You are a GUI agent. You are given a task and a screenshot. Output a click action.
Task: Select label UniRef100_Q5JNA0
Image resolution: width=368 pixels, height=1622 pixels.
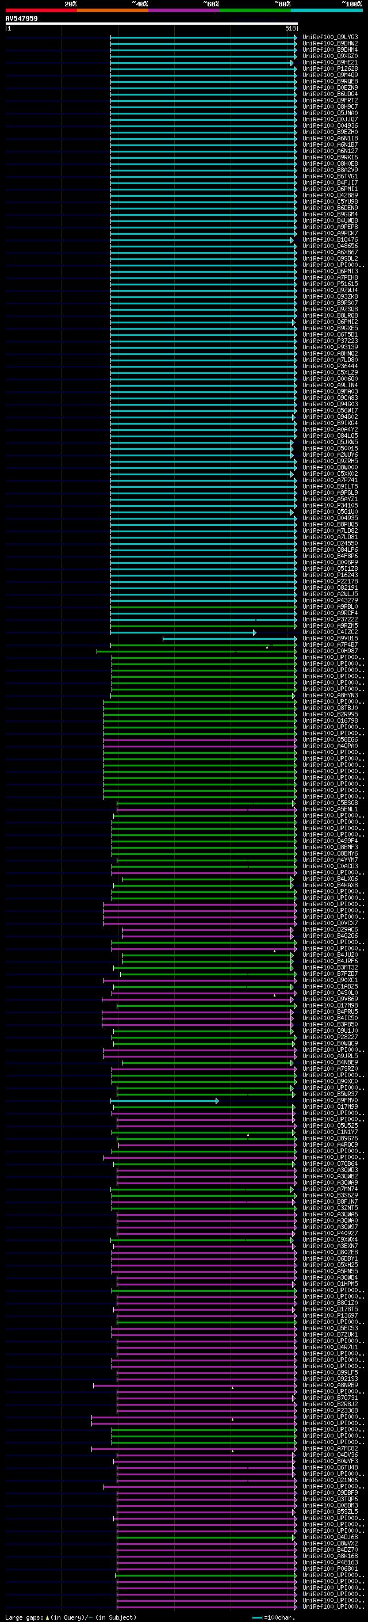[330, 113]
